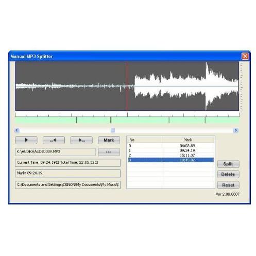Click the horizontal scrollbar thumb
Image resolution: width=256 pixels, height=256 pixels.
(x=113, y=130)
